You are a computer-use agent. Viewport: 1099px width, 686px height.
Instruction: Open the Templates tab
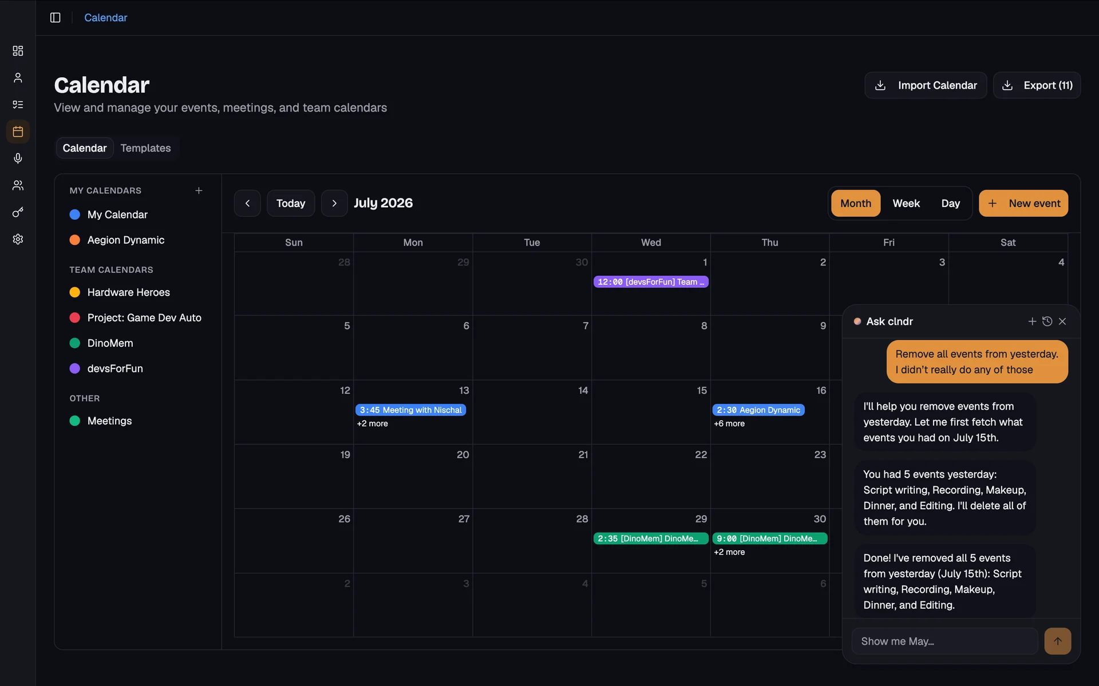145,148
